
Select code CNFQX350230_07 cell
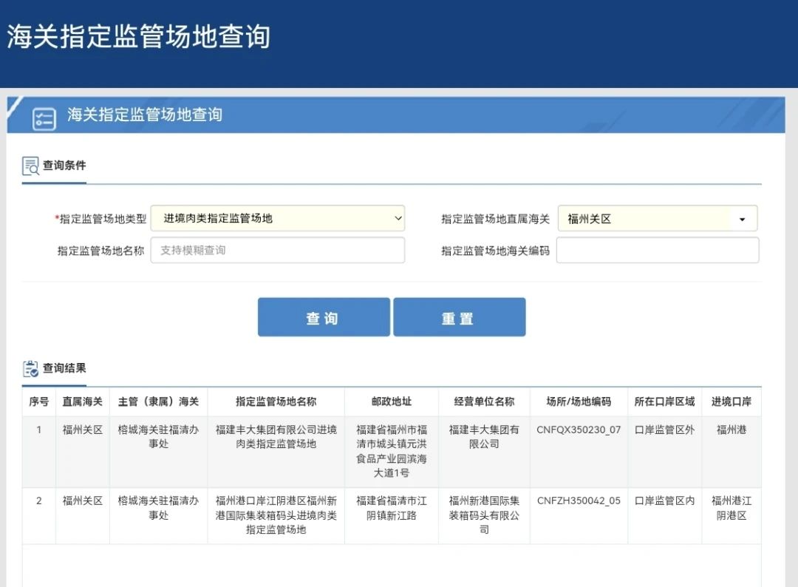coord(579,430)
